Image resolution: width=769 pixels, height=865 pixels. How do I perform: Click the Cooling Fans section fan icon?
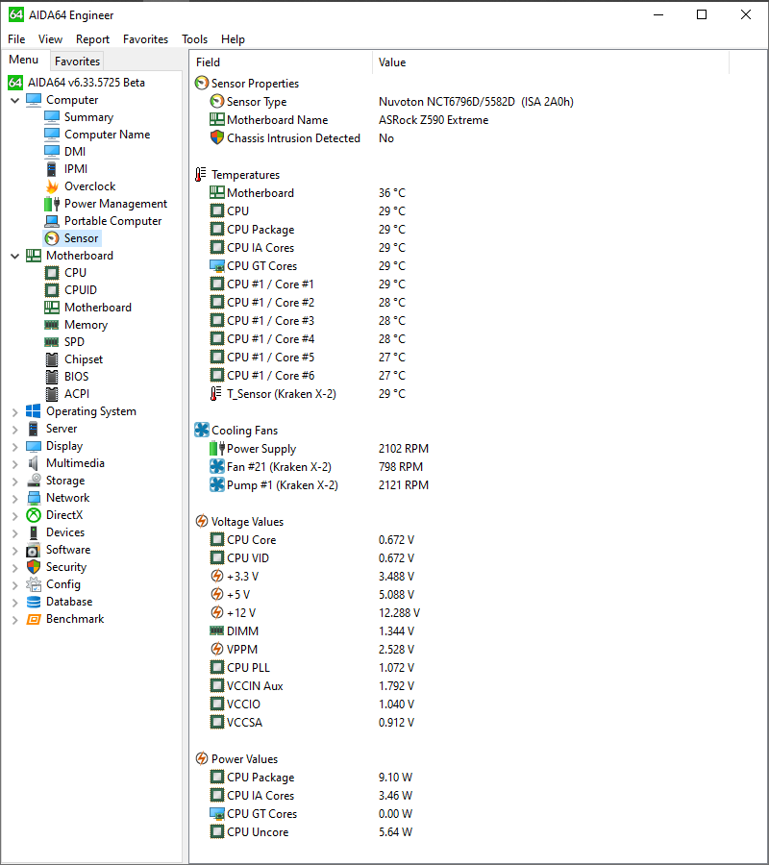202,431
